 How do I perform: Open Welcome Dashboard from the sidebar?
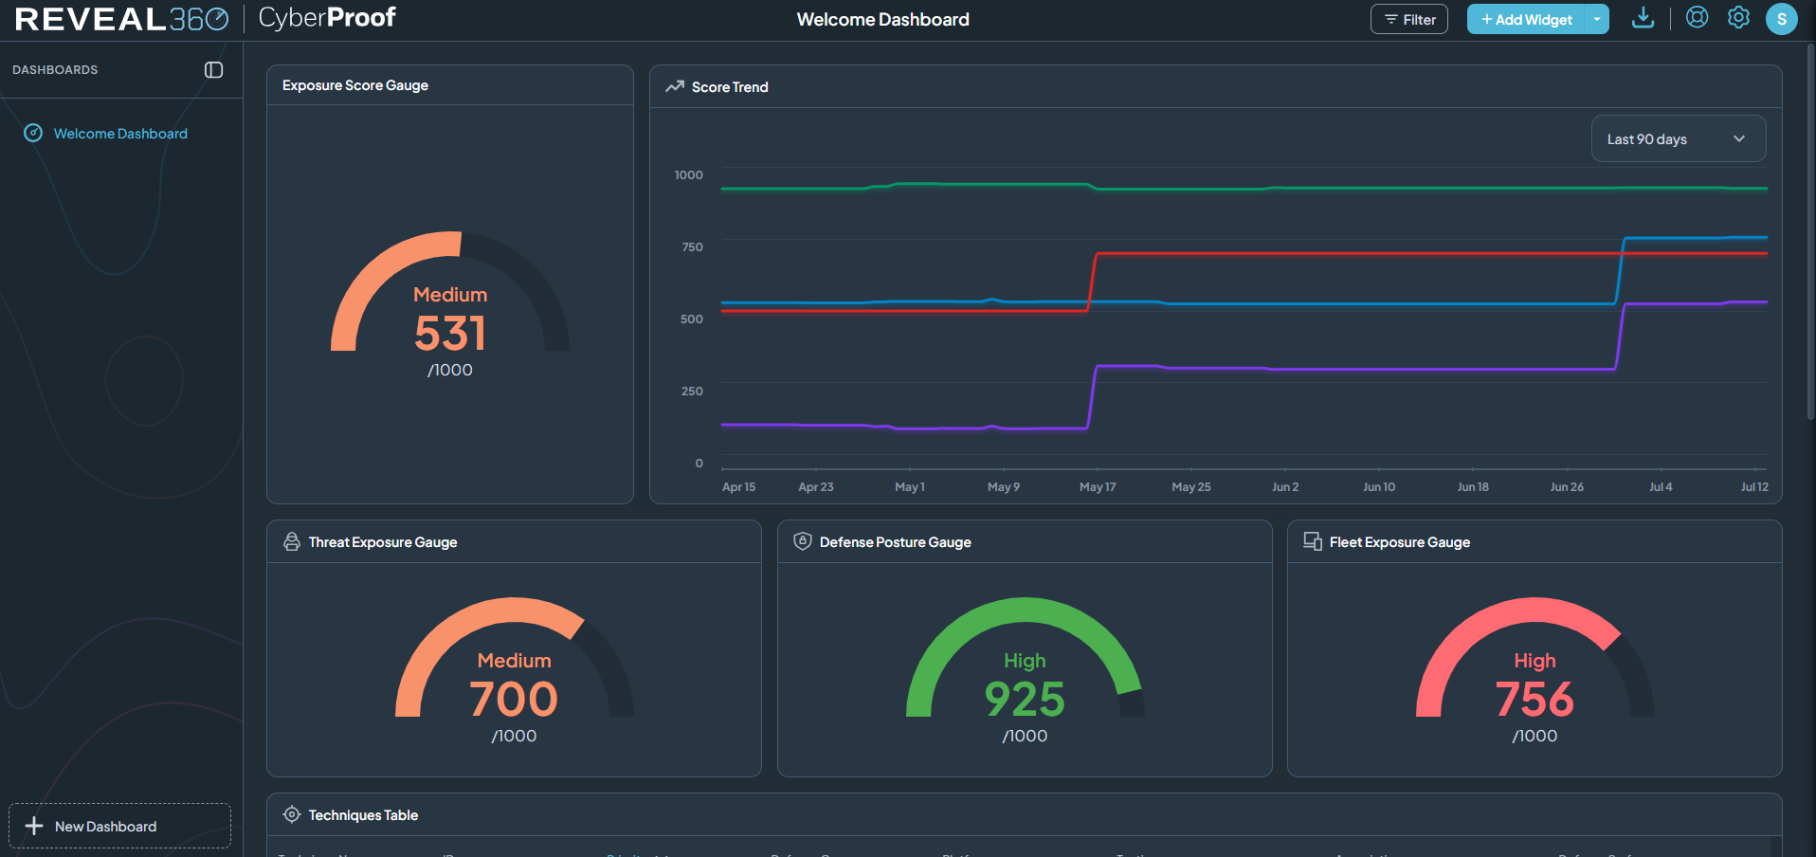[x=120, y=134]
